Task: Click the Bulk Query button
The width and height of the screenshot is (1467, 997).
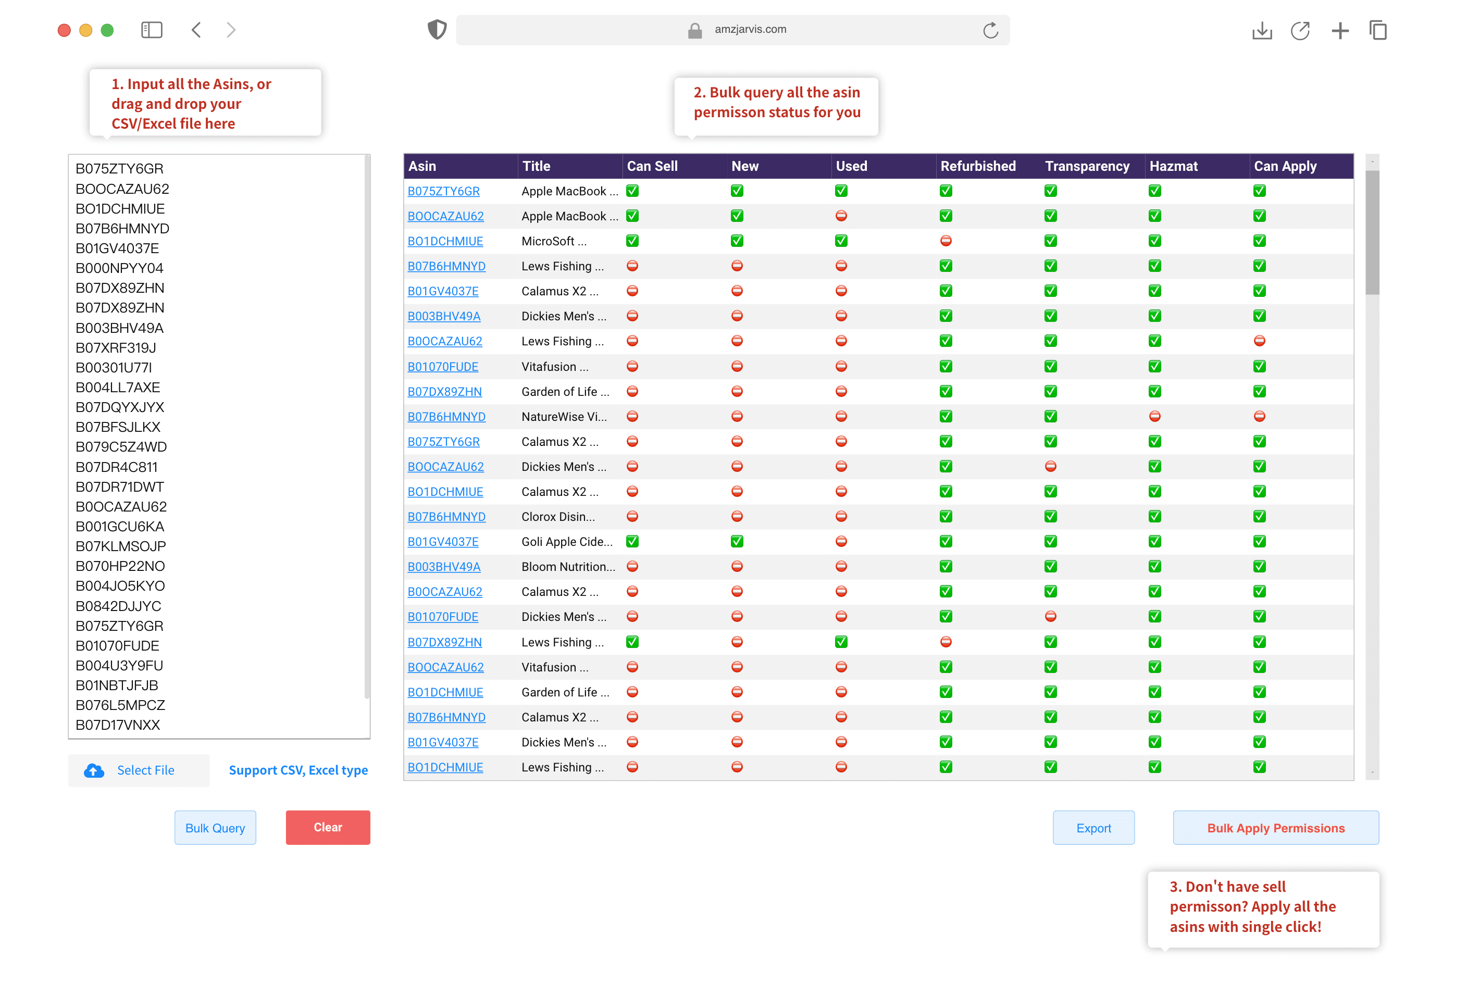Action: click(214, 828)
